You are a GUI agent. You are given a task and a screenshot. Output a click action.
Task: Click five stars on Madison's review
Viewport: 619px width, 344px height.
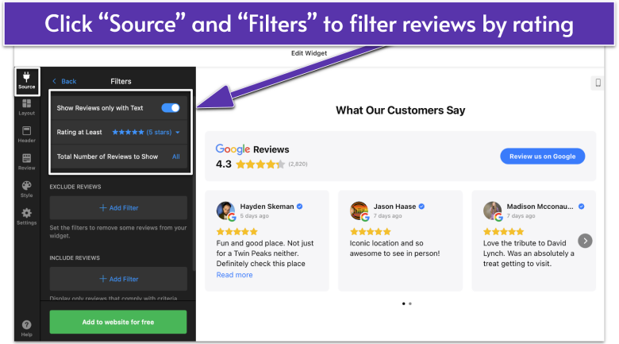point(504,232)
